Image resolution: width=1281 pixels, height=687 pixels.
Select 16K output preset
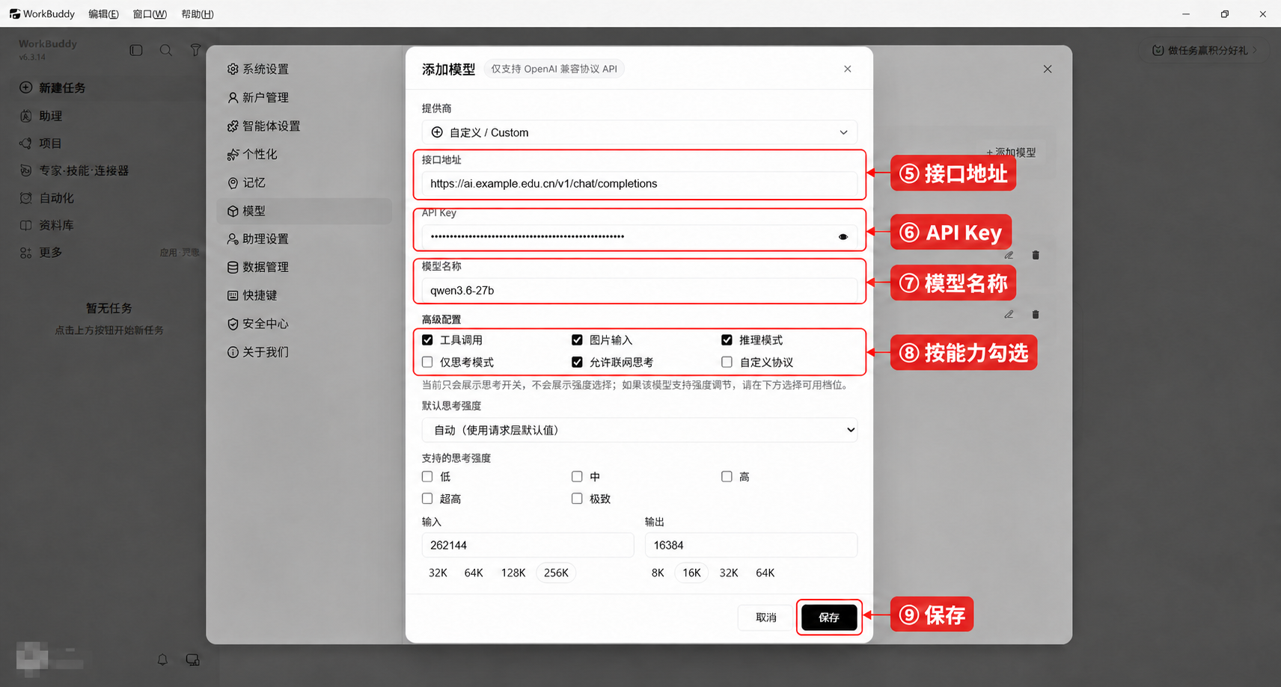(691, 573)
